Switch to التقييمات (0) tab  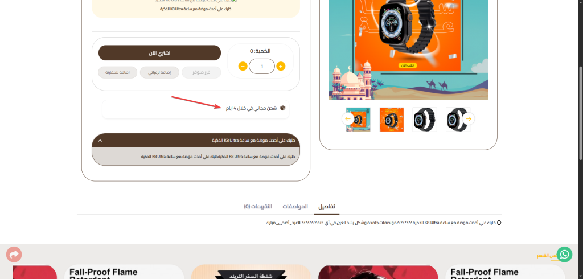point(258,207)
